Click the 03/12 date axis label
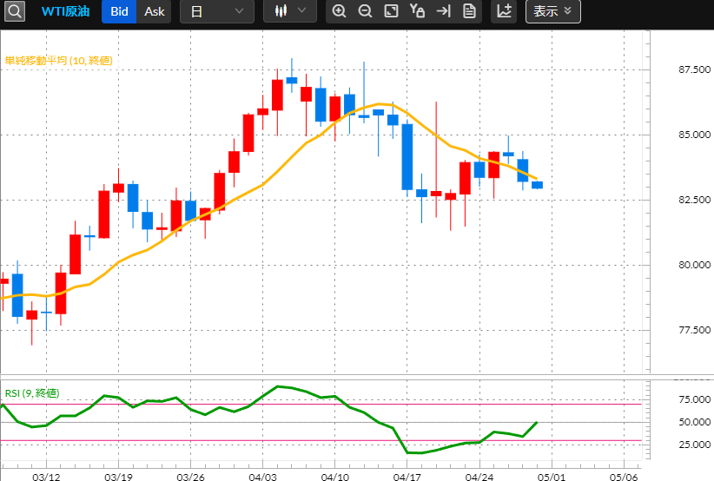This screenshot has height=481, width=714. click(46, 477)
